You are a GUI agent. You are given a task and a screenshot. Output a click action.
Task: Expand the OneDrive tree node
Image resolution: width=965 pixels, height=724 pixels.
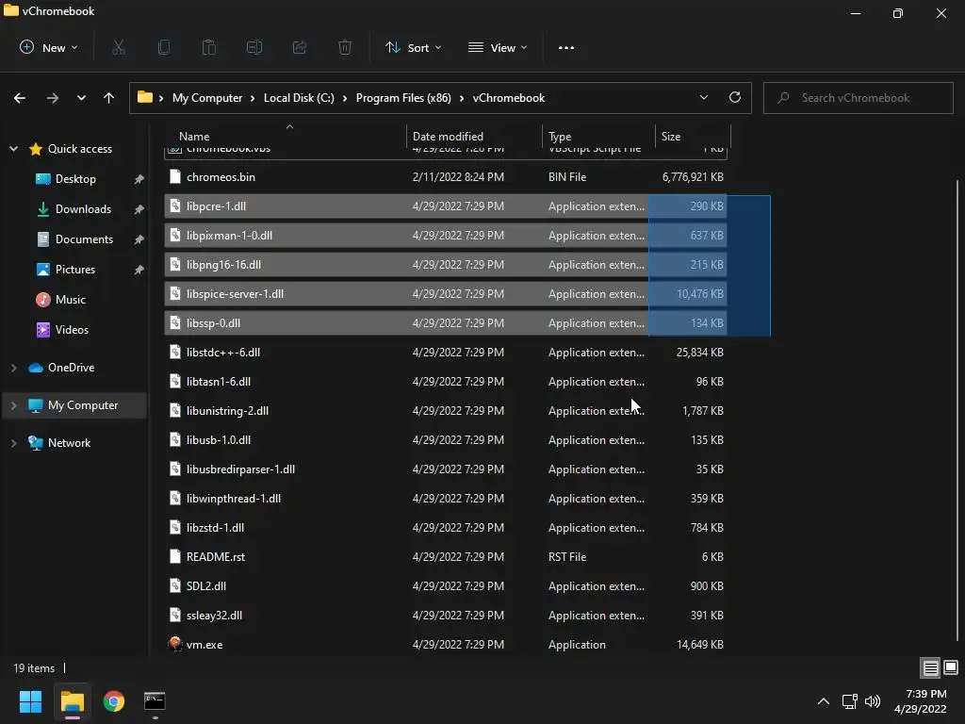point(13,368)
